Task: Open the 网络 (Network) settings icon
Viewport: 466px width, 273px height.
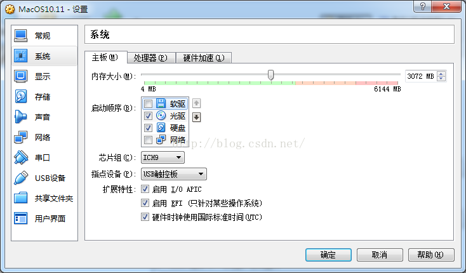Action: point(20,137)
